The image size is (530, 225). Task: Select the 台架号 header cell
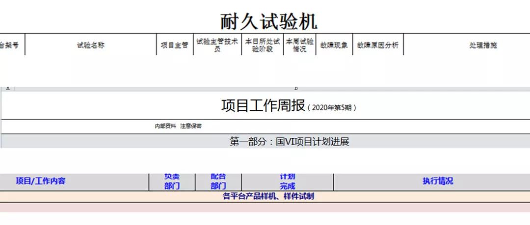(11, 45)
